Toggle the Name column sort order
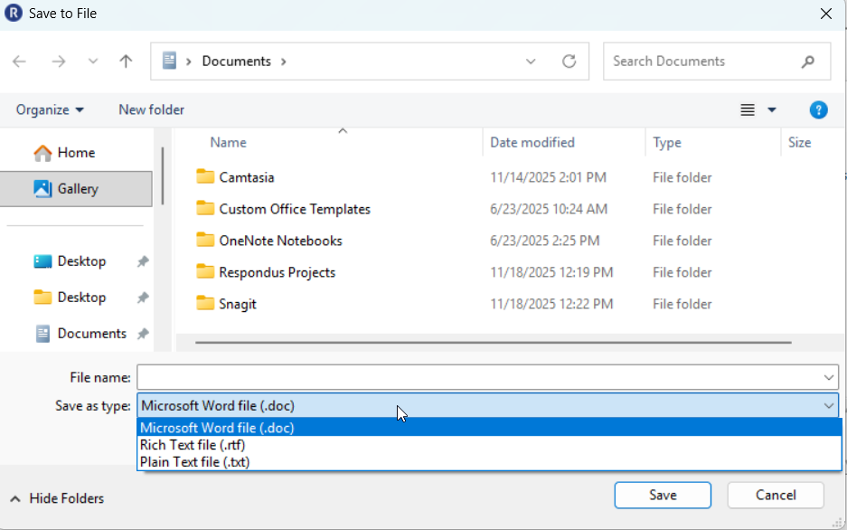This screenshot has height=530, width=847. point(228,142)
